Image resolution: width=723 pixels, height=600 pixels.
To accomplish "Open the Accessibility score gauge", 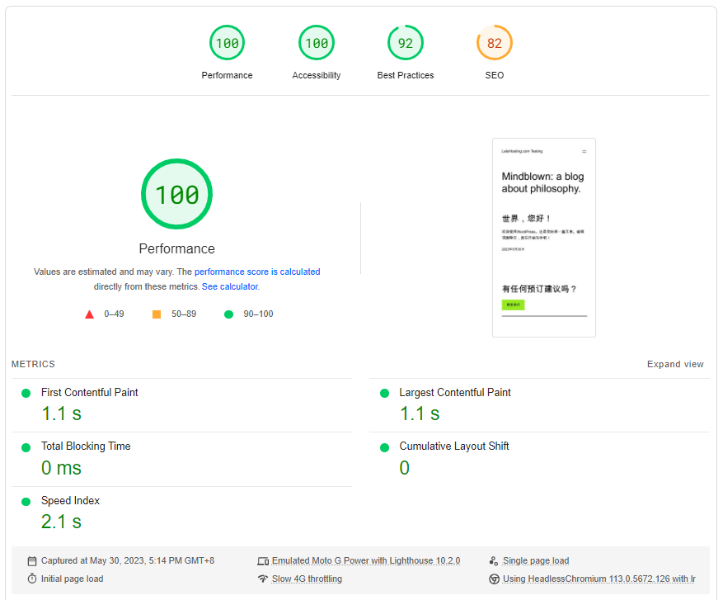I will click(x=317, y=43).
